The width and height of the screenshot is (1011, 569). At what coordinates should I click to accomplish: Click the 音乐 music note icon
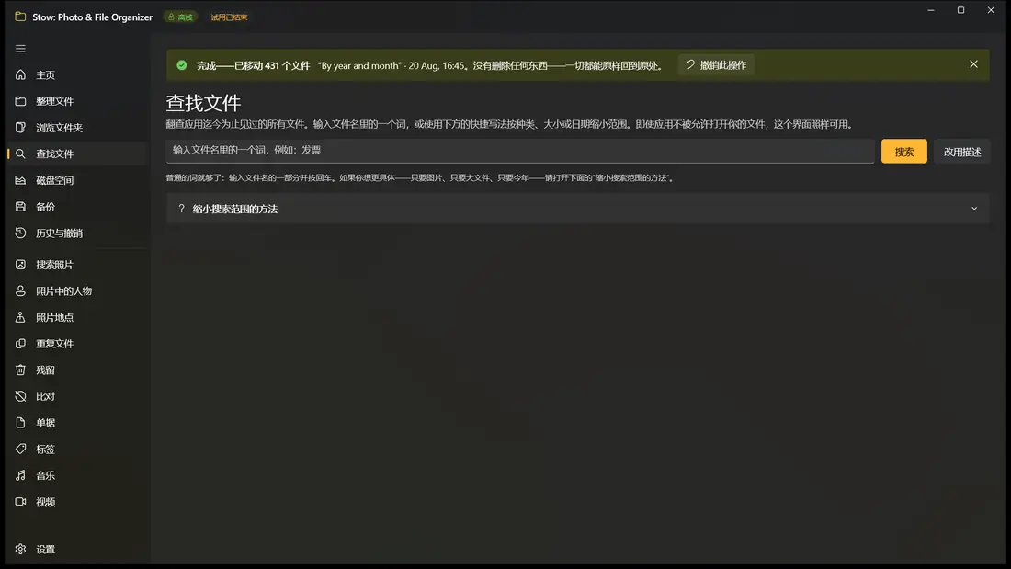coord(20,475)
